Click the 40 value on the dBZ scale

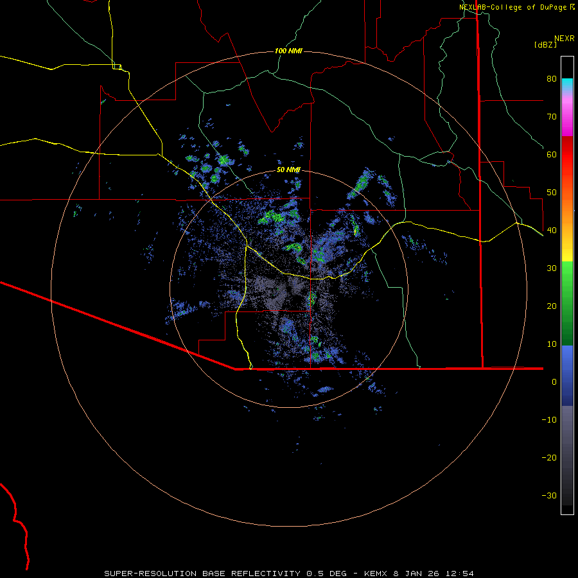552,231
